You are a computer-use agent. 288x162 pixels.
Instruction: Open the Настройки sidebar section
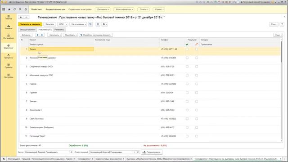(9, 76)
